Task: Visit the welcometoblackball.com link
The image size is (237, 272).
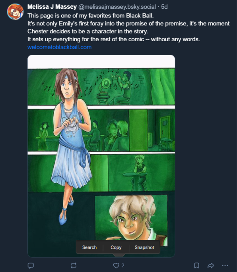Action: click(60, 47)
